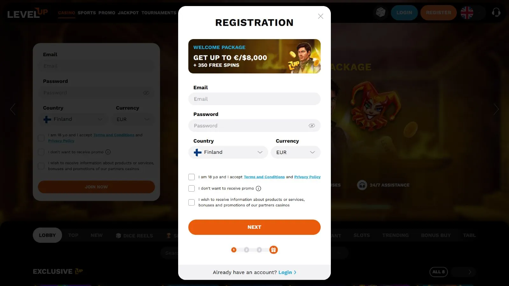509x286 pixels.
Task: Check the 18 y.o. Terms acceptance box
Action: click(x=192, y=177)
